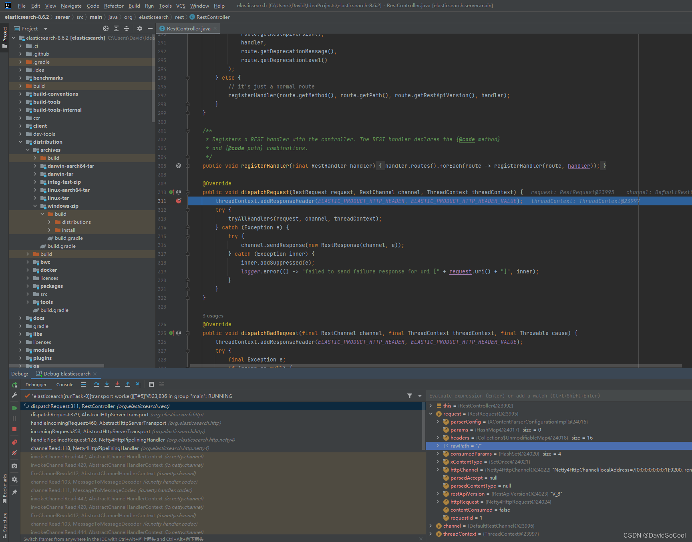Switch to the Console tab
The image size is (692, 542).
coord(65,385)
